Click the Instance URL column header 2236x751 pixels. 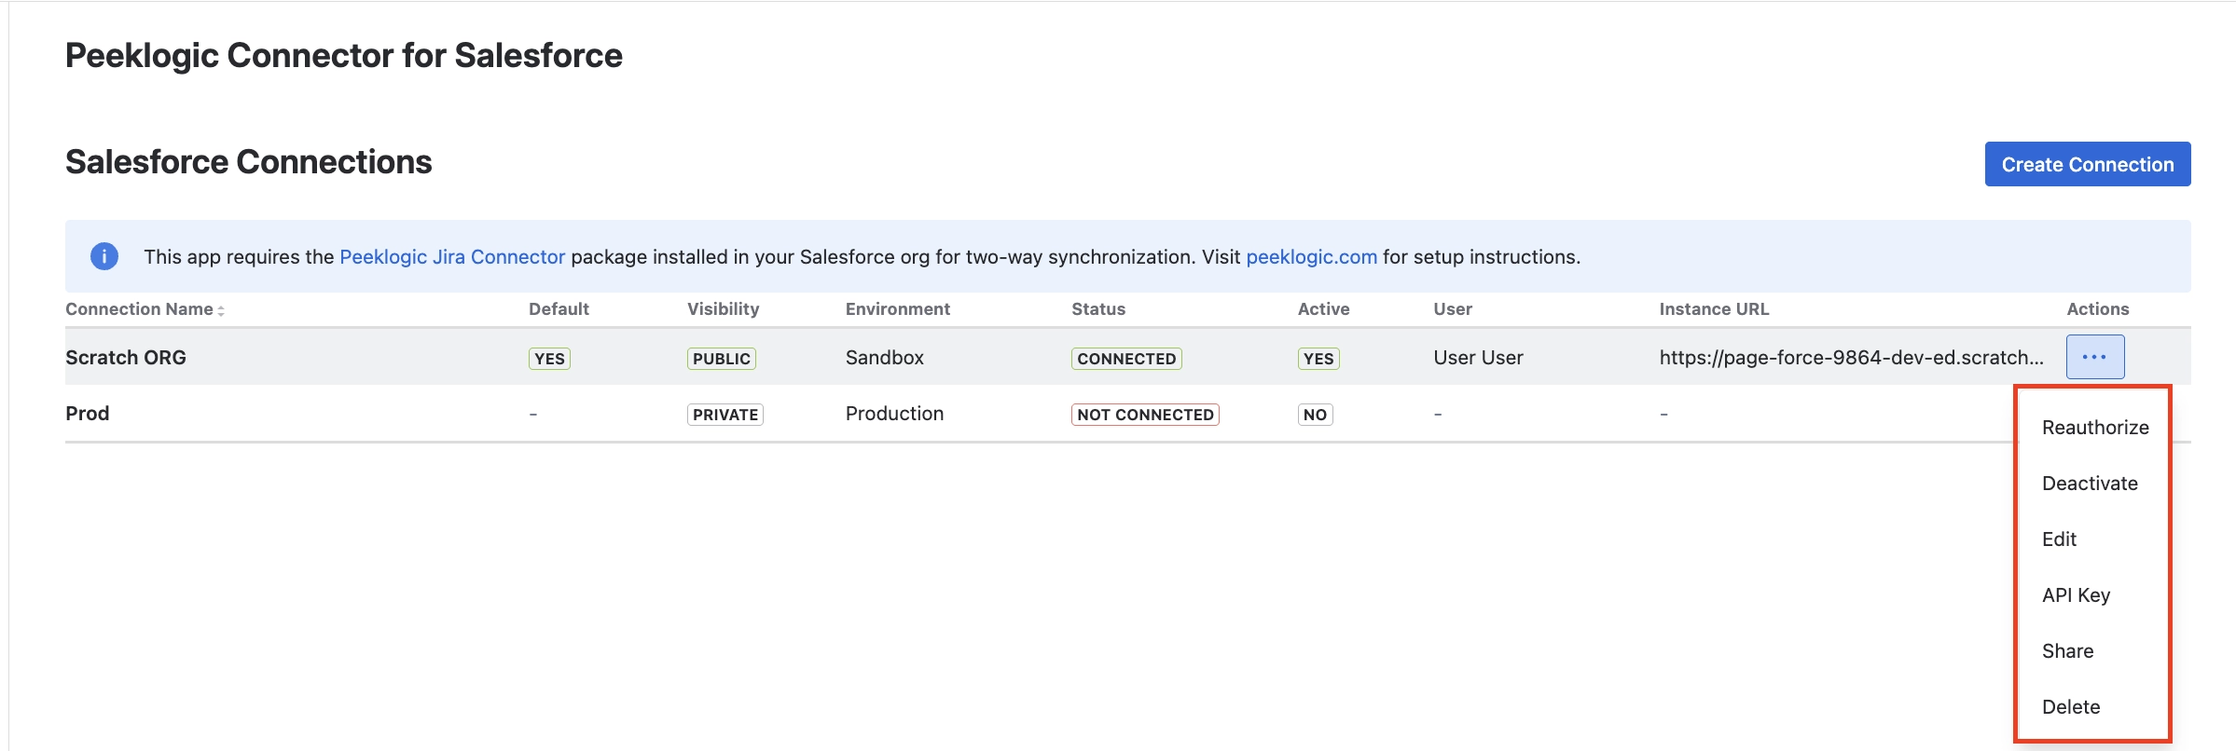(x=1714, y=309)
